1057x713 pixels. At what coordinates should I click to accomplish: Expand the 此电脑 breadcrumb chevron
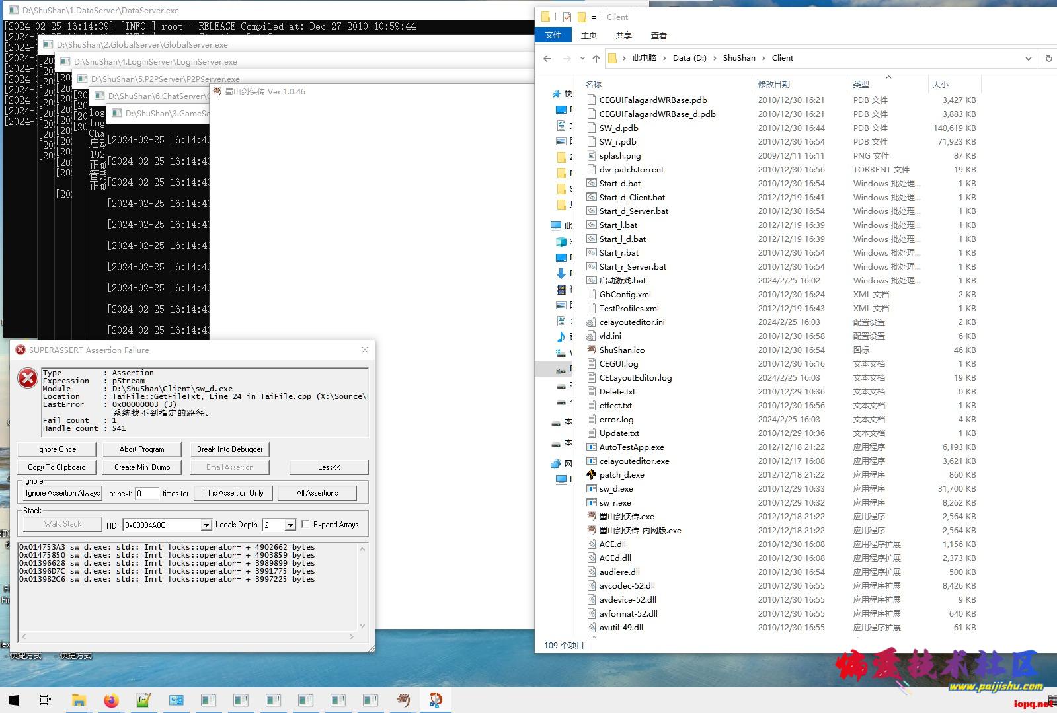(x=665, y=58)
